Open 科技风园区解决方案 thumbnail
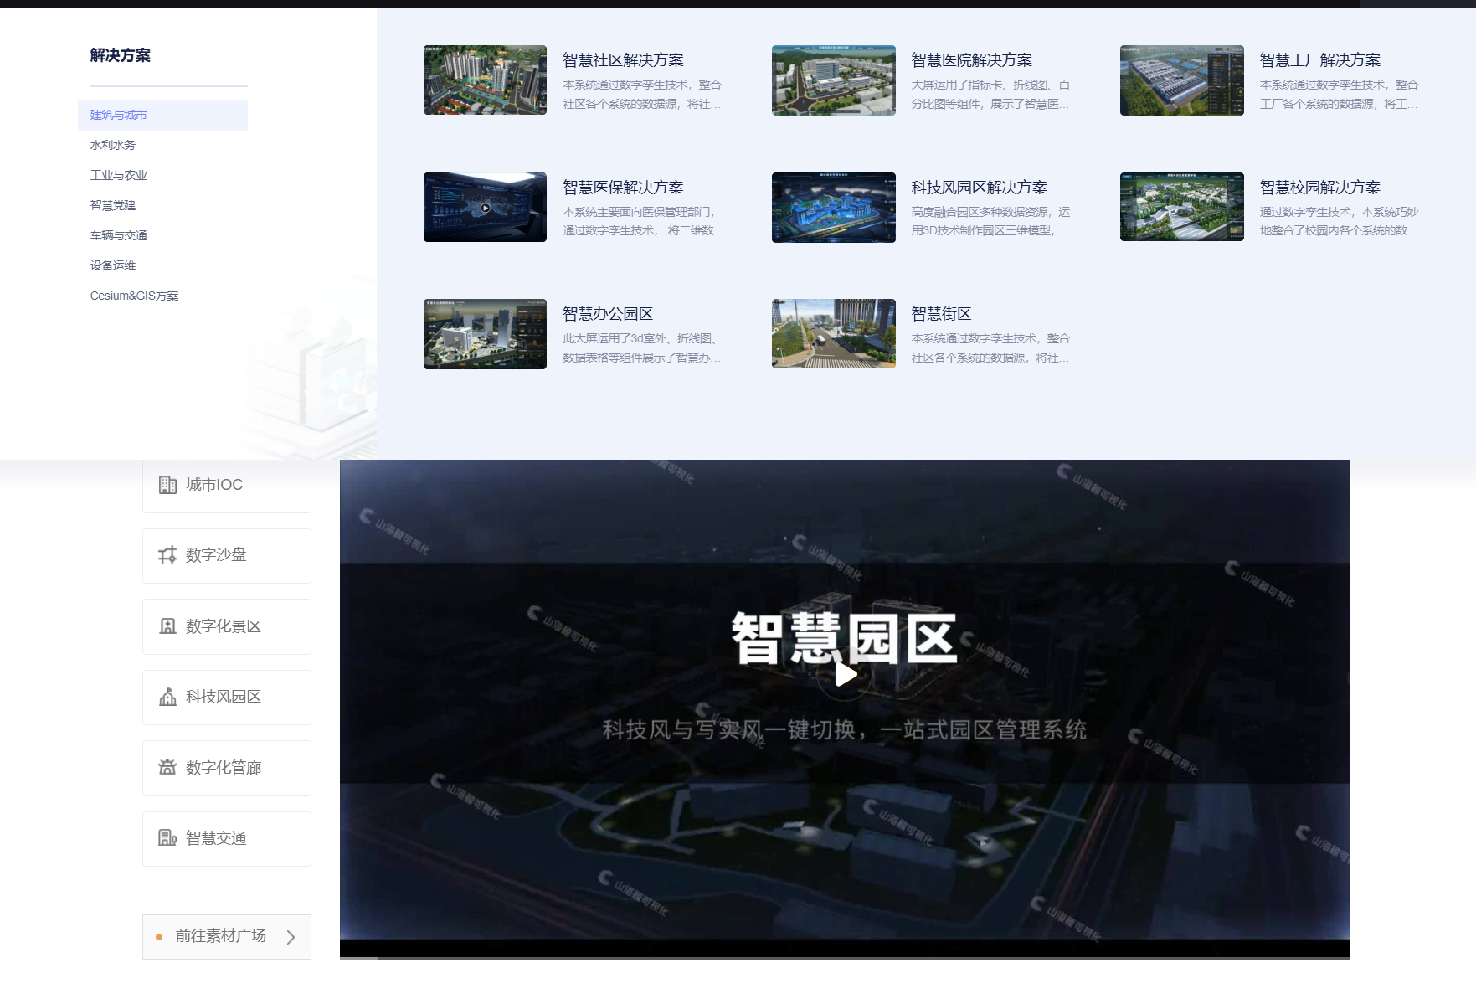The height and width of the screenshot is (1004, 1476). [833, 207]
